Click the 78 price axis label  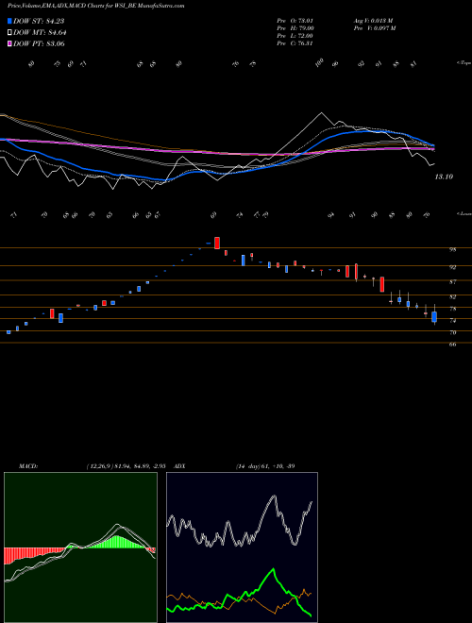tap(452, 309)
